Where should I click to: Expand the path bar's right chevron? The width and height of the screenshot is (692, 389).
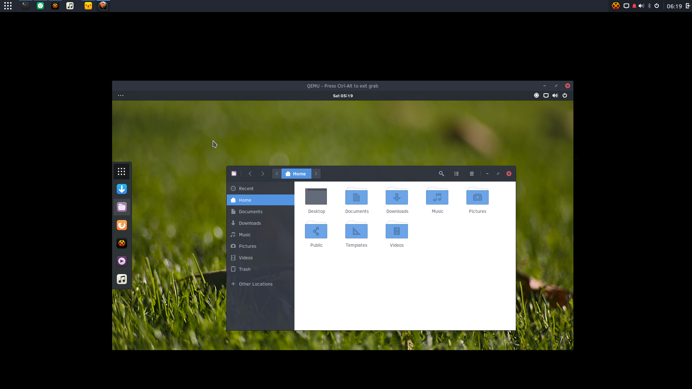[316, 174]
